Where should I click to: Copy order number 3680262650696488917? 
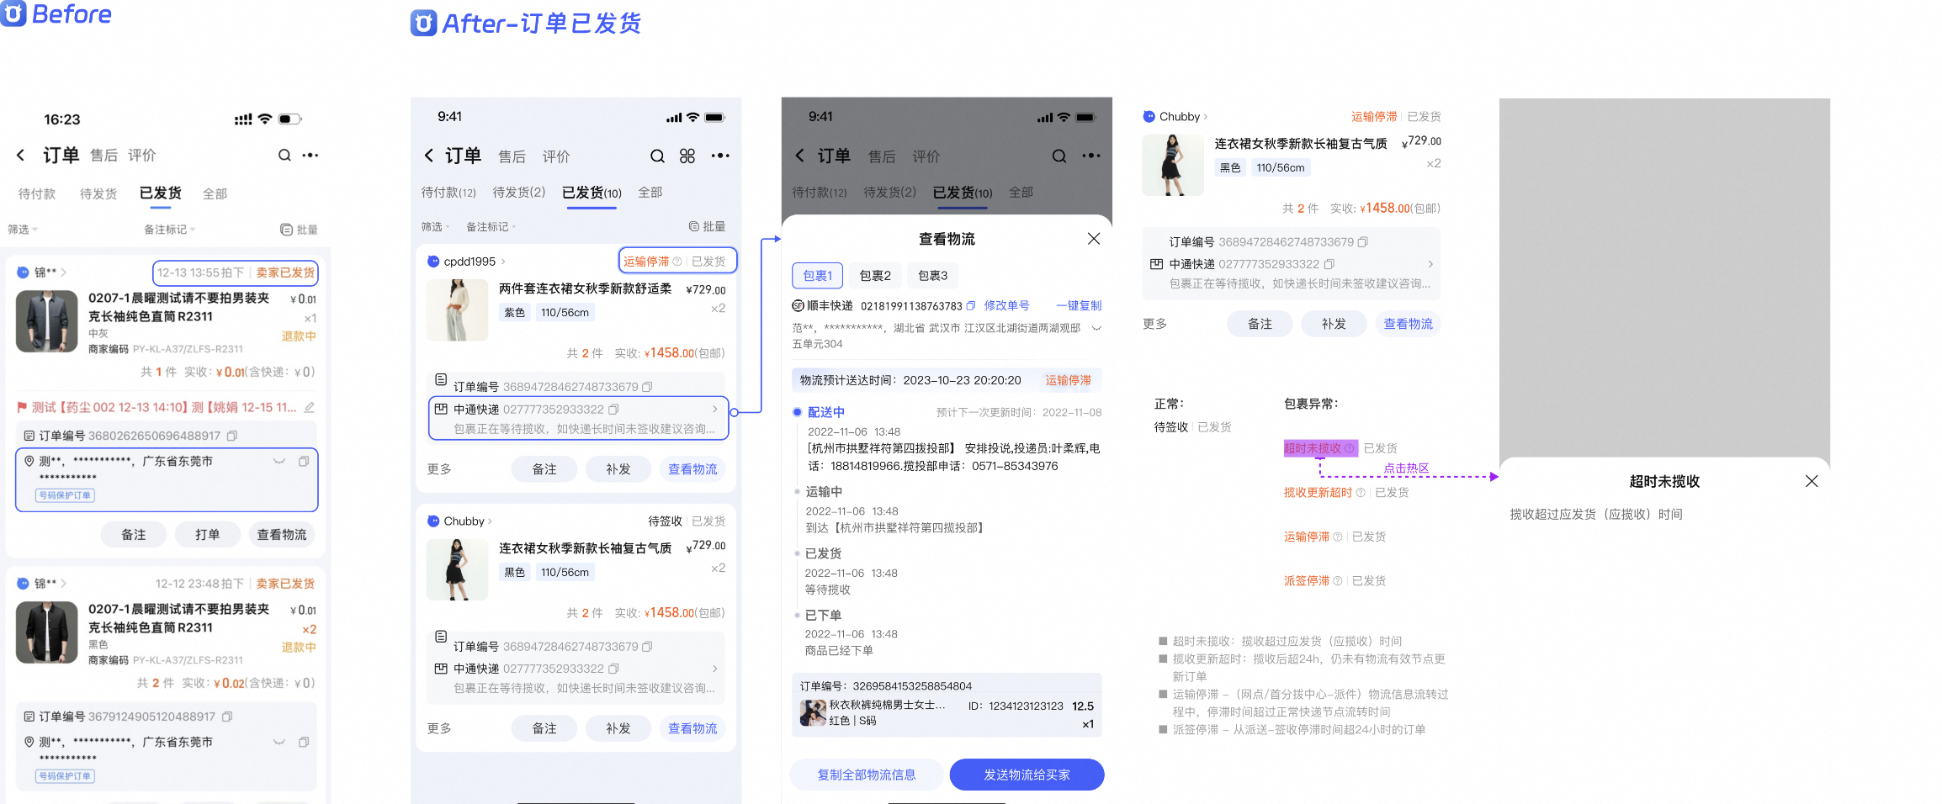tap(232, 436)
